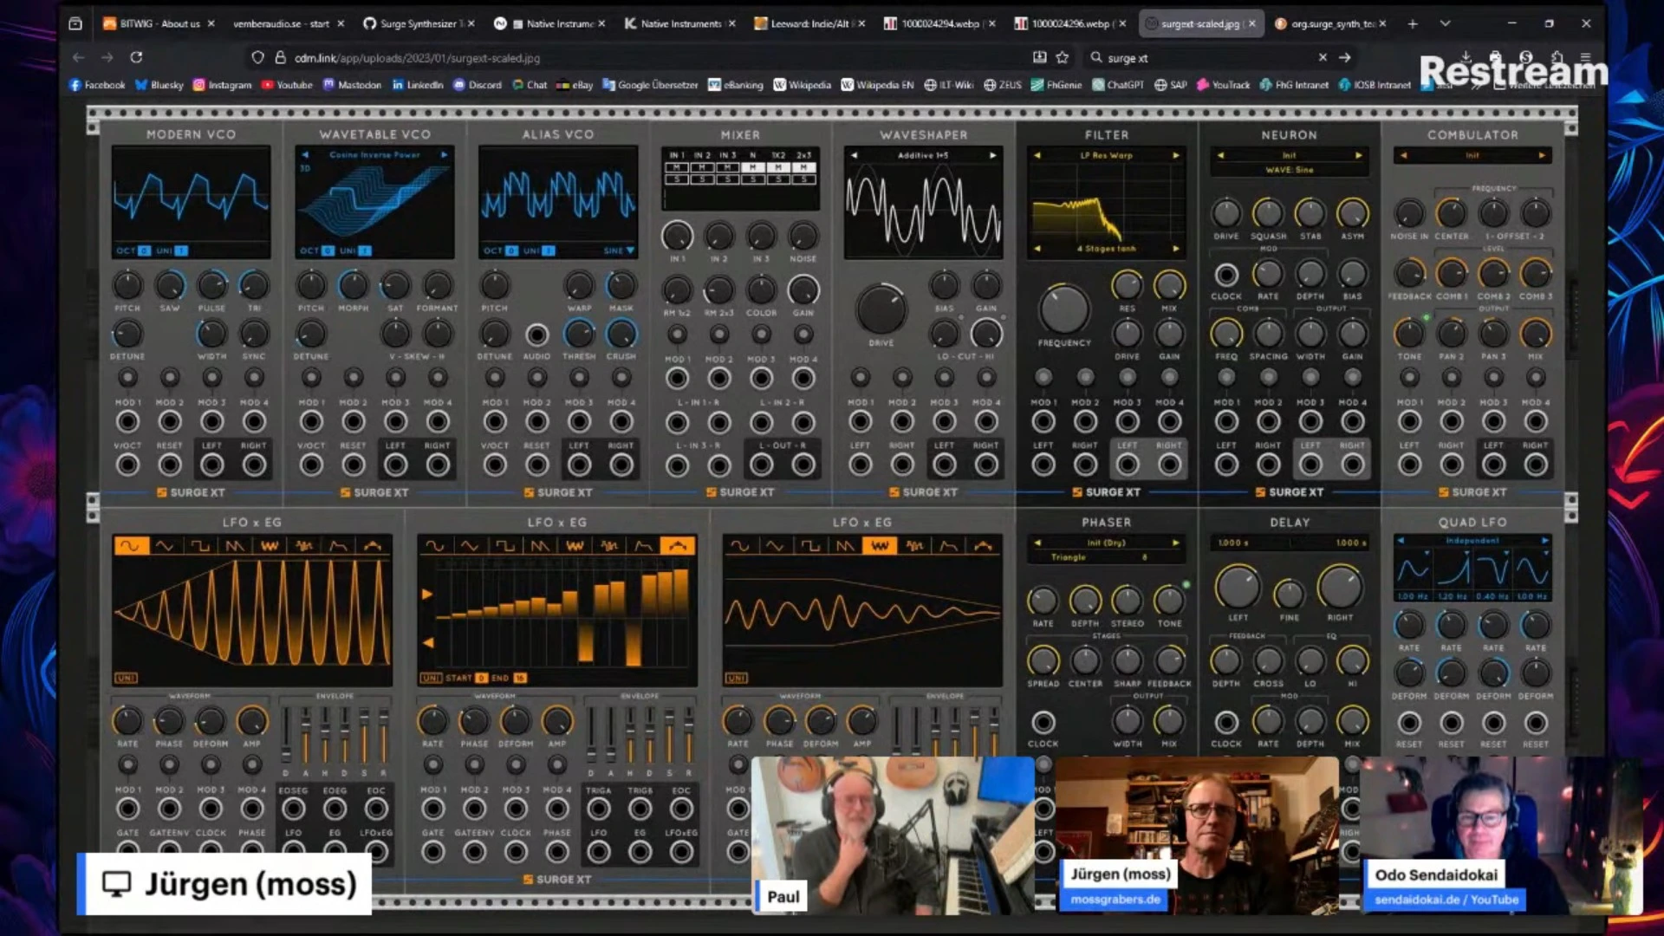The image size is (1664, 936).
Task: Select previous filter subtype before 4 Stages tanh
Action: pyautogui.click(x=1037, y=249)
